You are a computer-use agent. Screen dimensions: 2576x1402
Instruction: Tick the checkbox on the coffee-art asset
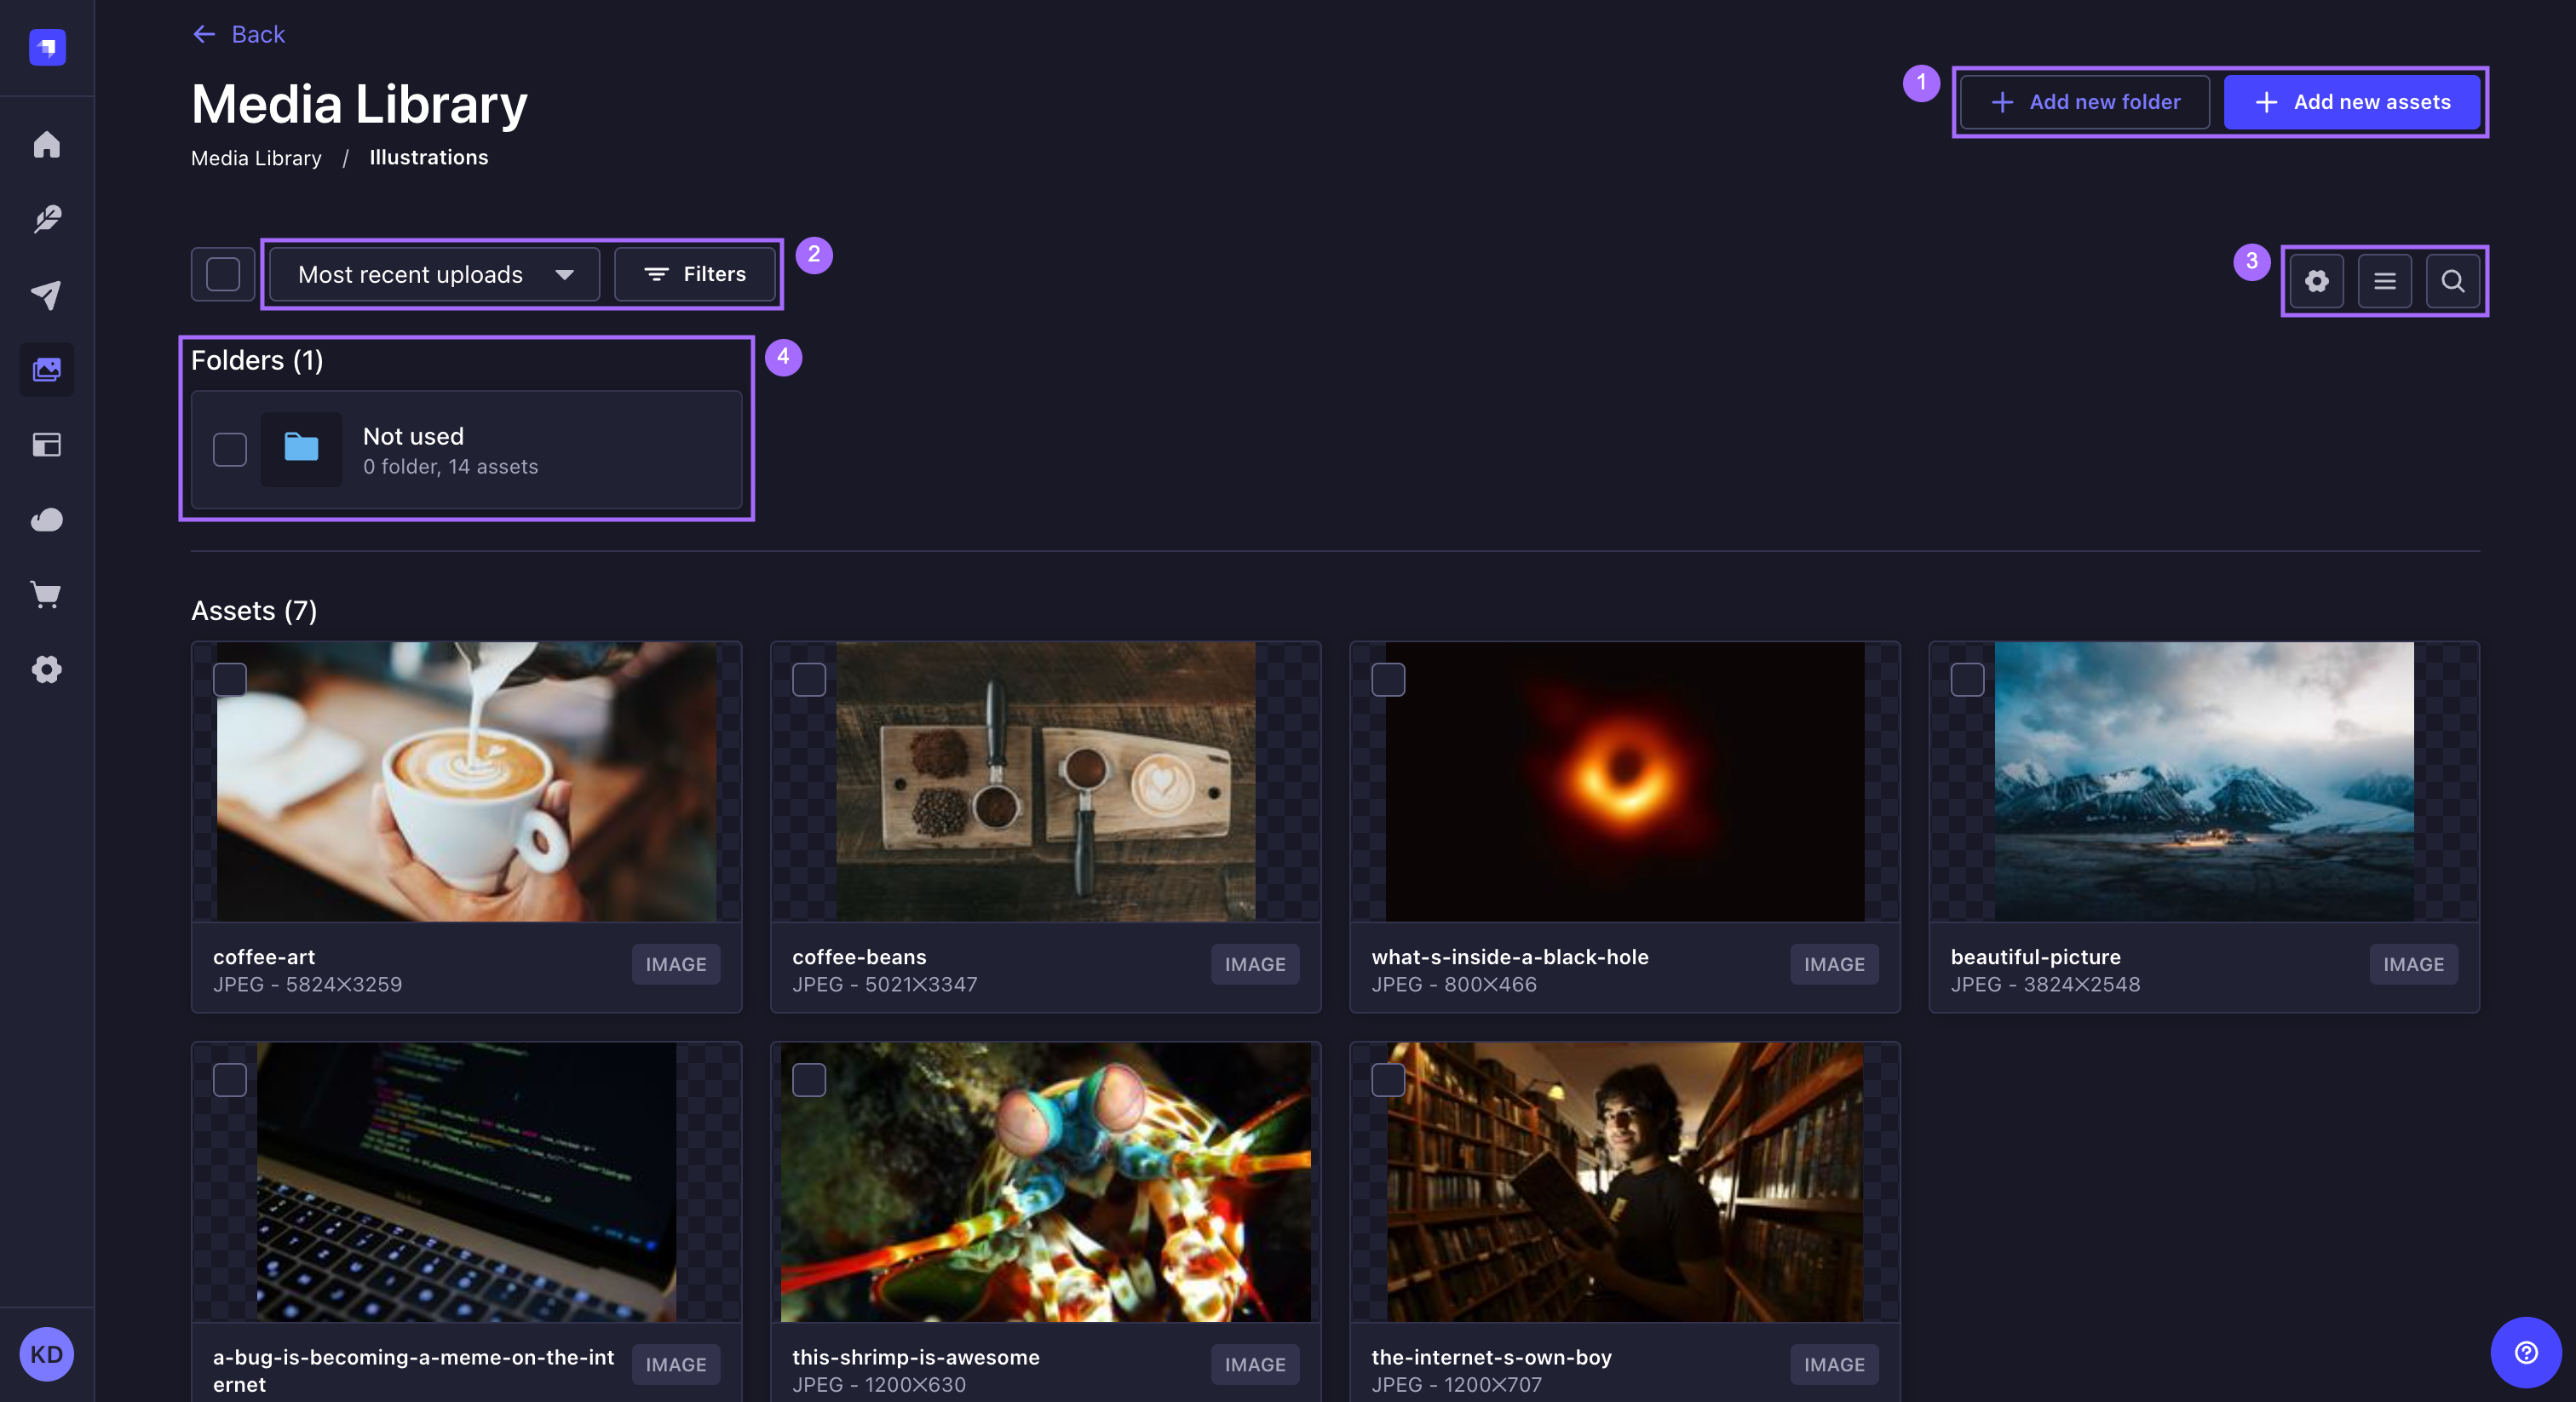coord(230,680)
